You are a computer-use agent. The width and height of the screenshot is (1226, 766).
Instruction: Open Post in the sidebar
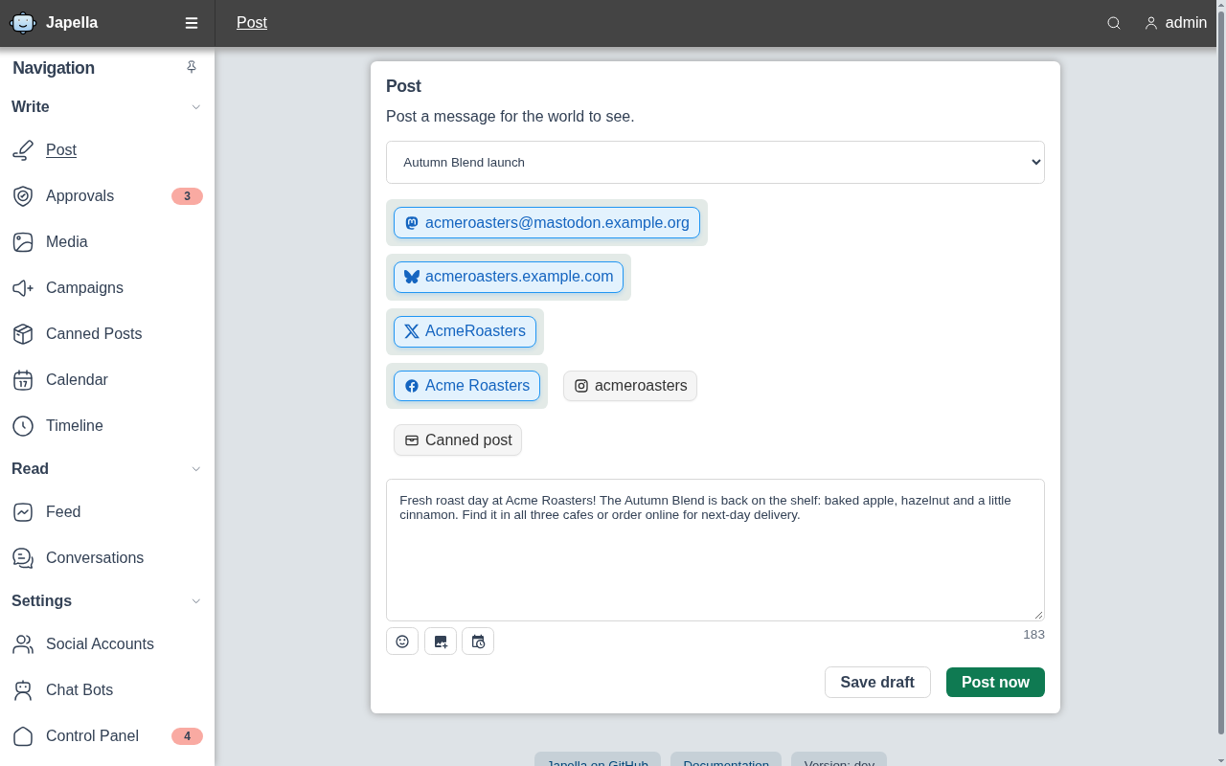(107, 150)
